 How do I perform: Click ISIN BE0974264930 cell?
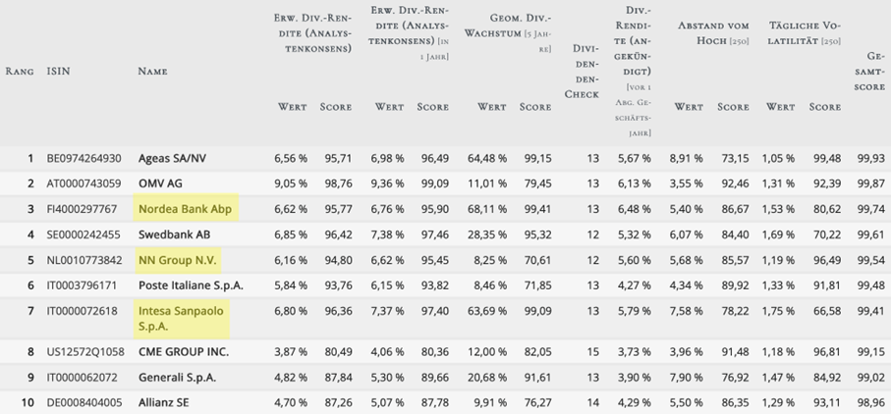pos(84,157)
